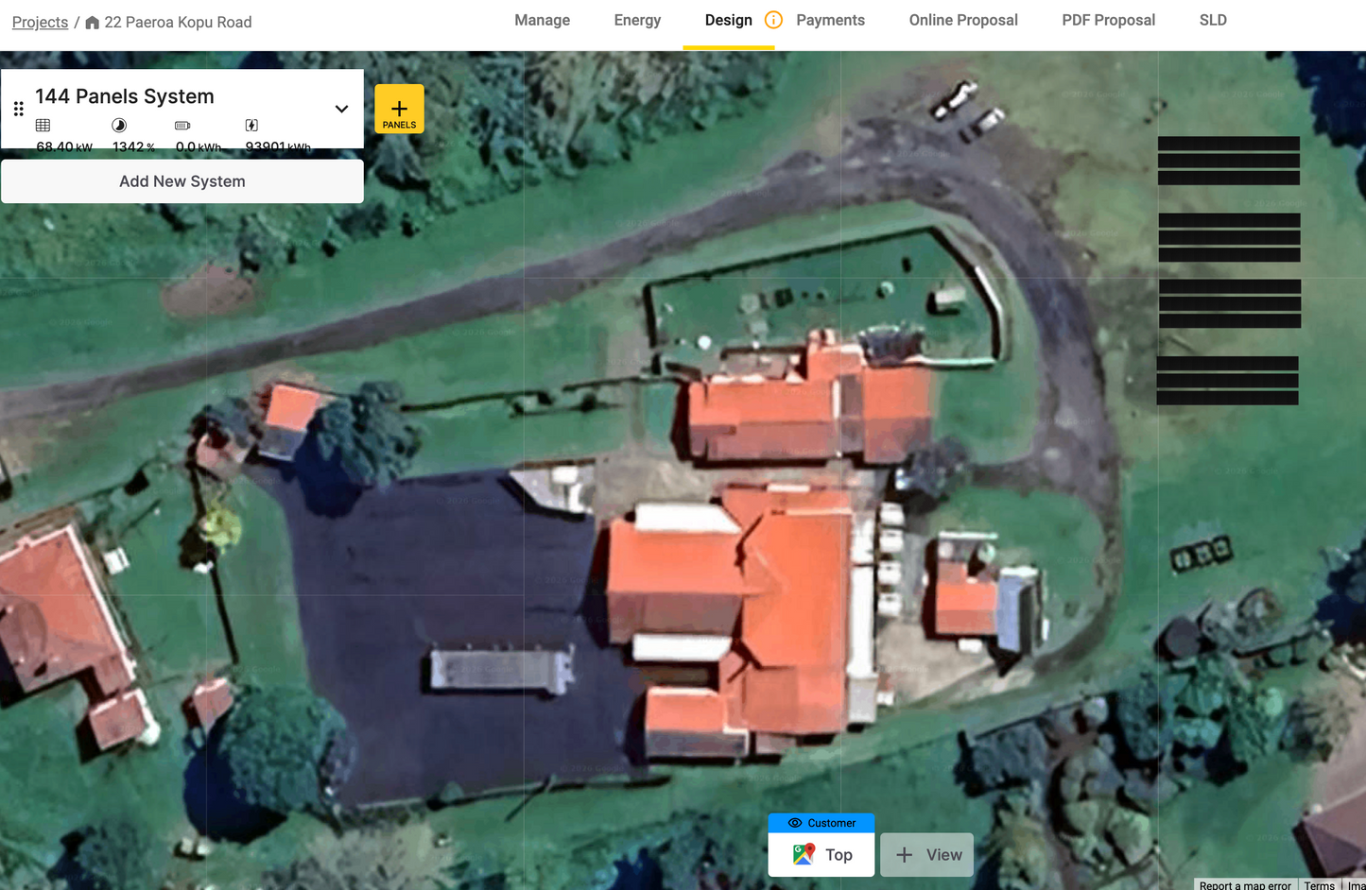Click the solar panel grid icon above 68.40 kW
Image resolution: width=1366 pixels, height=890 pixels.
(x=43, y=125)
